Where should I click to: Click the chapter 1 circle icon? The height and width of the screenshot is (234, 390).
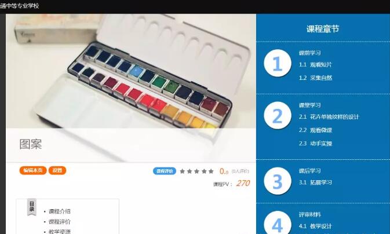click(278, 63)
